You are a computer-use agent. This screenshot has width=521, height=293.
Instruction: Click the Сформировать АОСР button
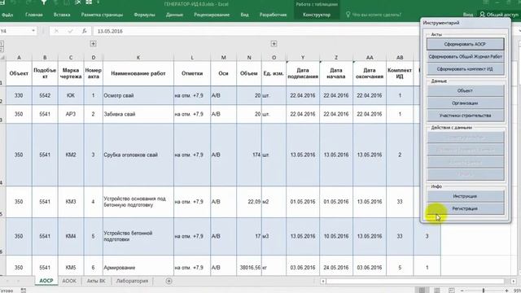tap(465, 44)
